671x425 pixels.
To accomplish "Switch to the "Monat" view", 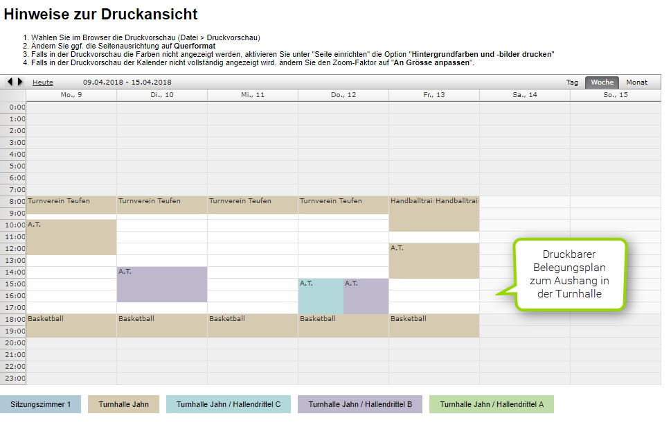I will [636, 82].
